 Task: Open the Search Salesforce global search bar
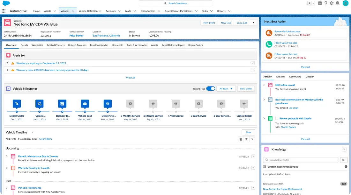click(x=175, y=3)
